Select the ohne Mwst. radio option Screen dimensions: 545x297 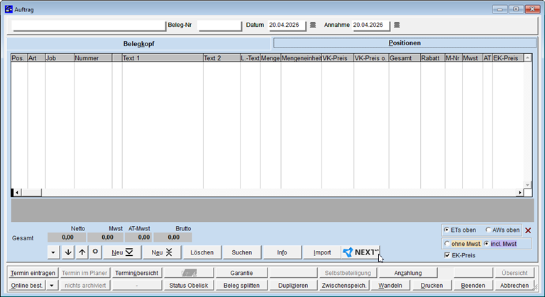(x=447, y=244)
